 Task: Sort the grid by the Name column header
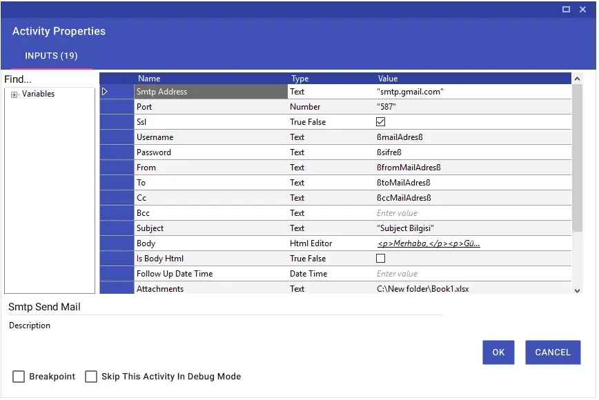point(149,79)
